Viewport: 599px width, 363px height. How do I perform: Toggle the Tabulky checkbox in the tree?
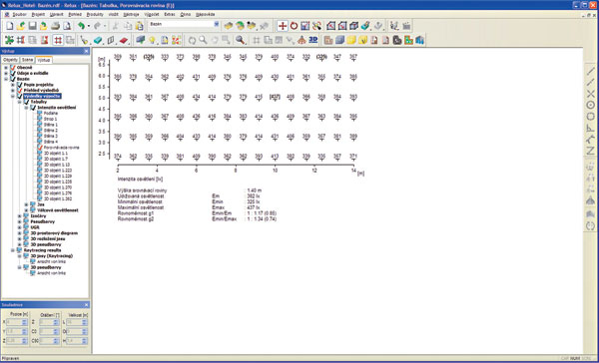pos(26,102)
